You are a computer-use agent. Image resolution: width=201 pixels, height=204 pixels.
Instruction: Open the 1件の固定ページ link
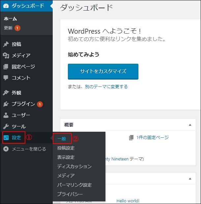[153, 138]
